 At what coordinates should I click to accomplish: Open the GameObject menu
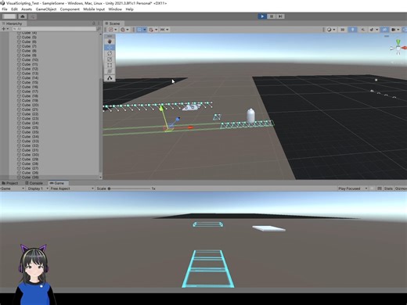(x=46, y=9)
